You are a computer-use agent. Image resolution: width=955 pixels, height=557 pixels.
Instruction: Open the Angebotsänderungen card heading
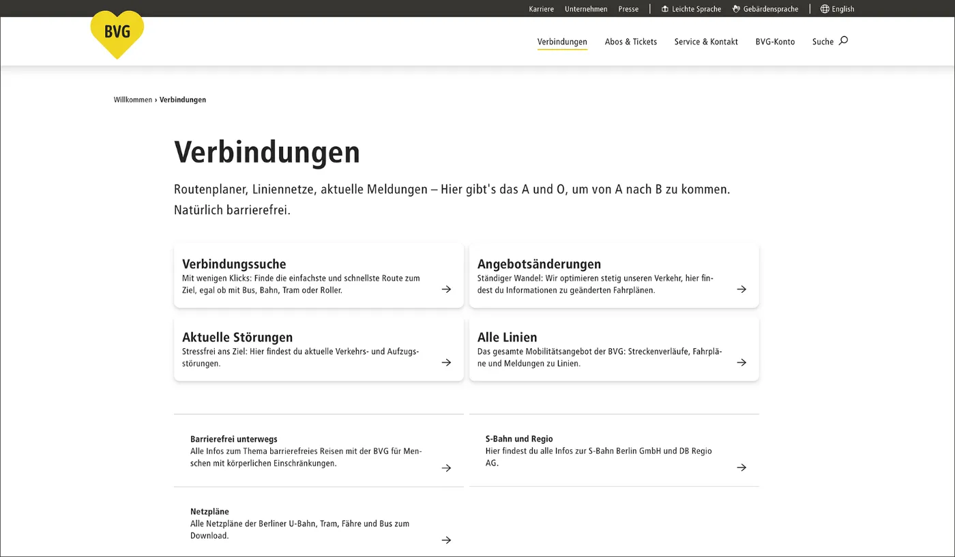click(539, 264)
